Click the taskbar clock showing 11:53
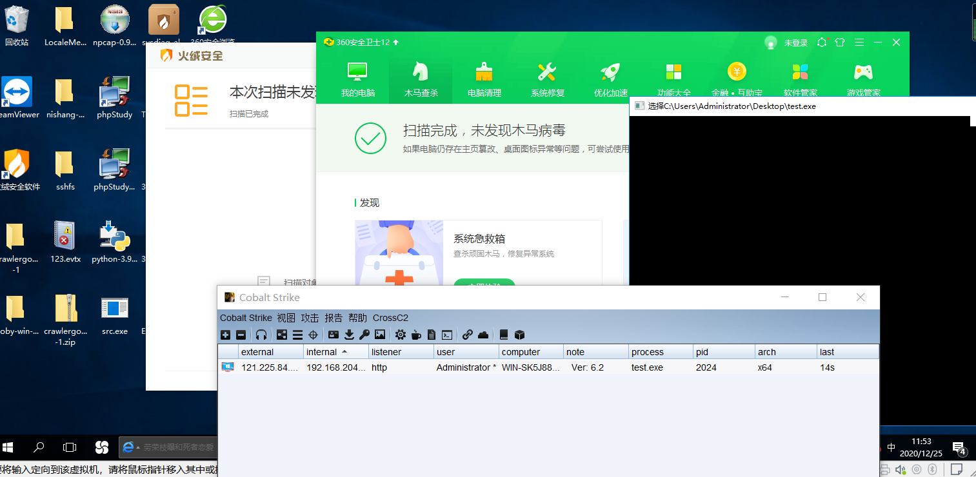The width and height of the screenshot is (976, 477). 921,447
